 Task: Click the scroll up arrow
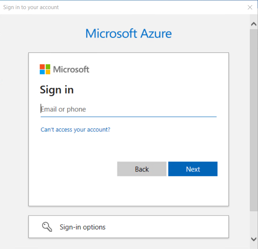click(254, 24)
